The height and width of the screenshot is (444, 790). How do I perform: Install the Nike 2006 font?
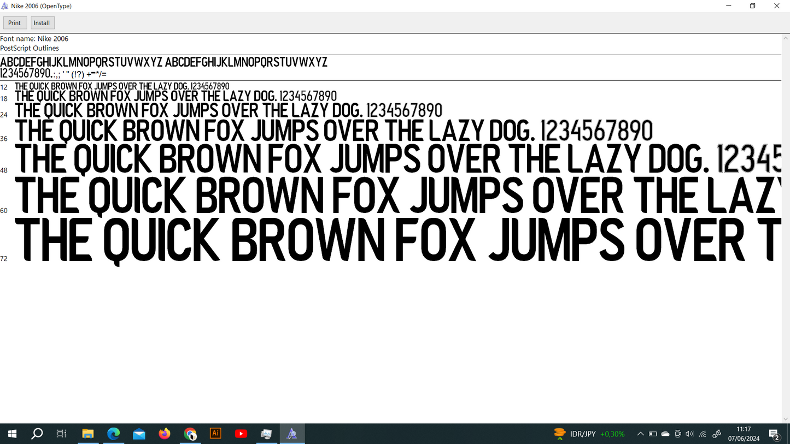[x=42, y=22]
